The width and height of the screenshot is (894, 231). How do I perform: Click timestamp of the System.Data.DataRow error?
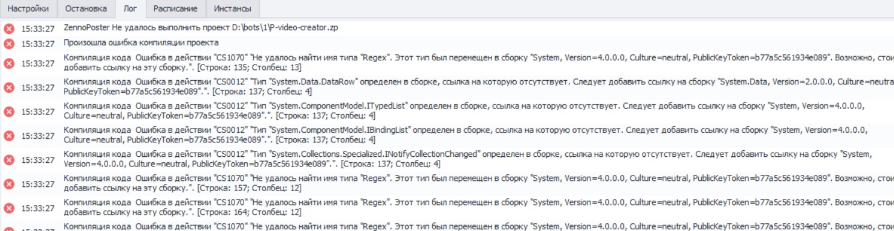[37, 87]
